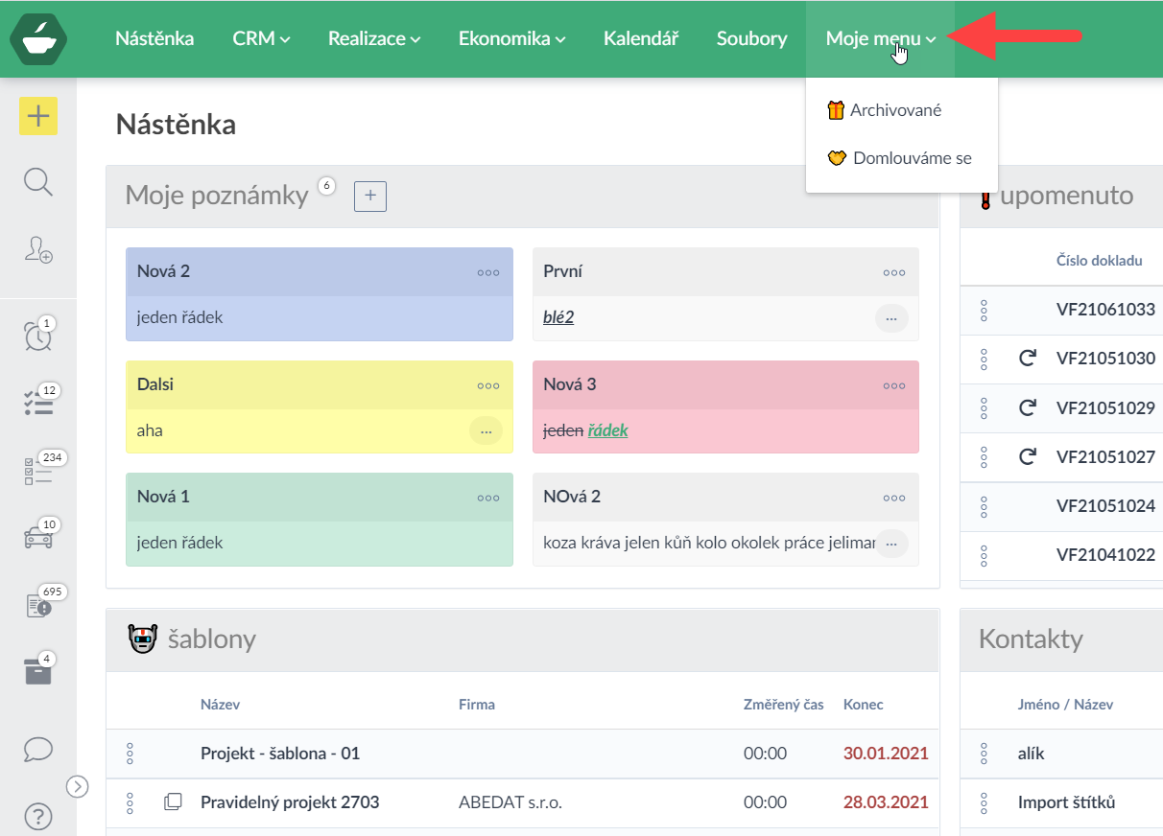Viewport: 1163px width, 836px height.
Task: Open options for the yellow Dalsi note
Action: (487, 385)
